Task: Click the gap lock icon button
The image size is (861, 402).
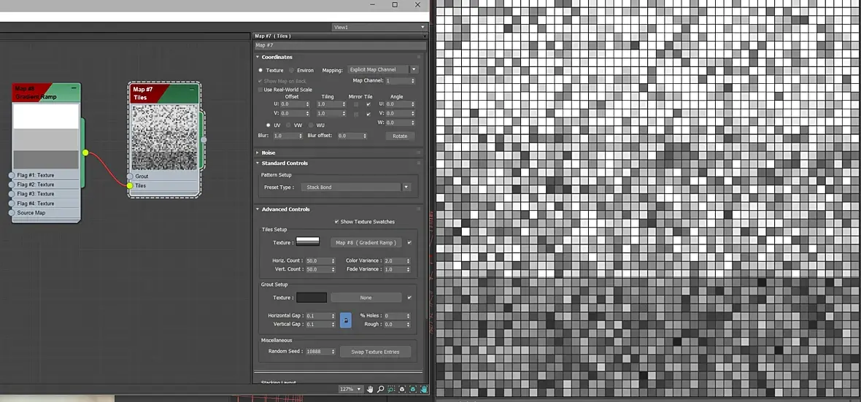Action: point(345,320)
